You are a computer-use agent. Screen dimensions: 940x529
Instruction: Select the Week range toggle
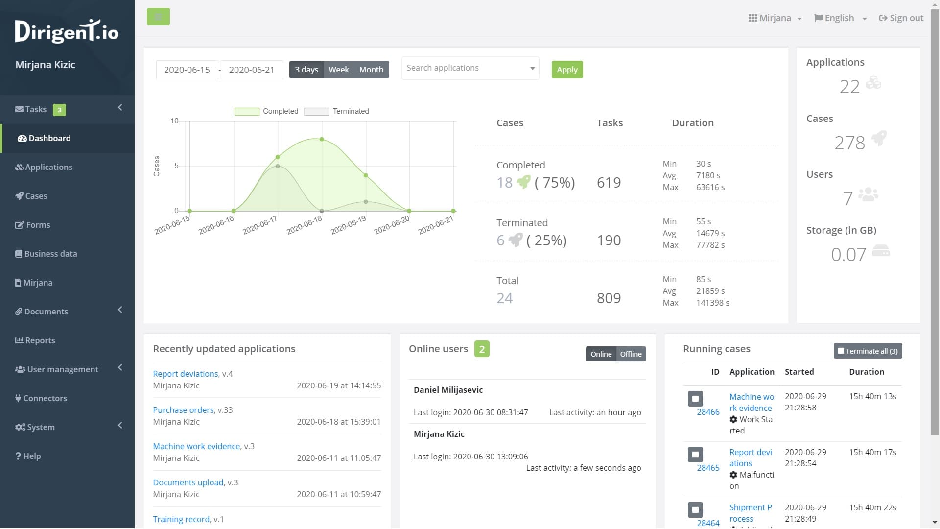pyautogui.click(x=338, y=70)
